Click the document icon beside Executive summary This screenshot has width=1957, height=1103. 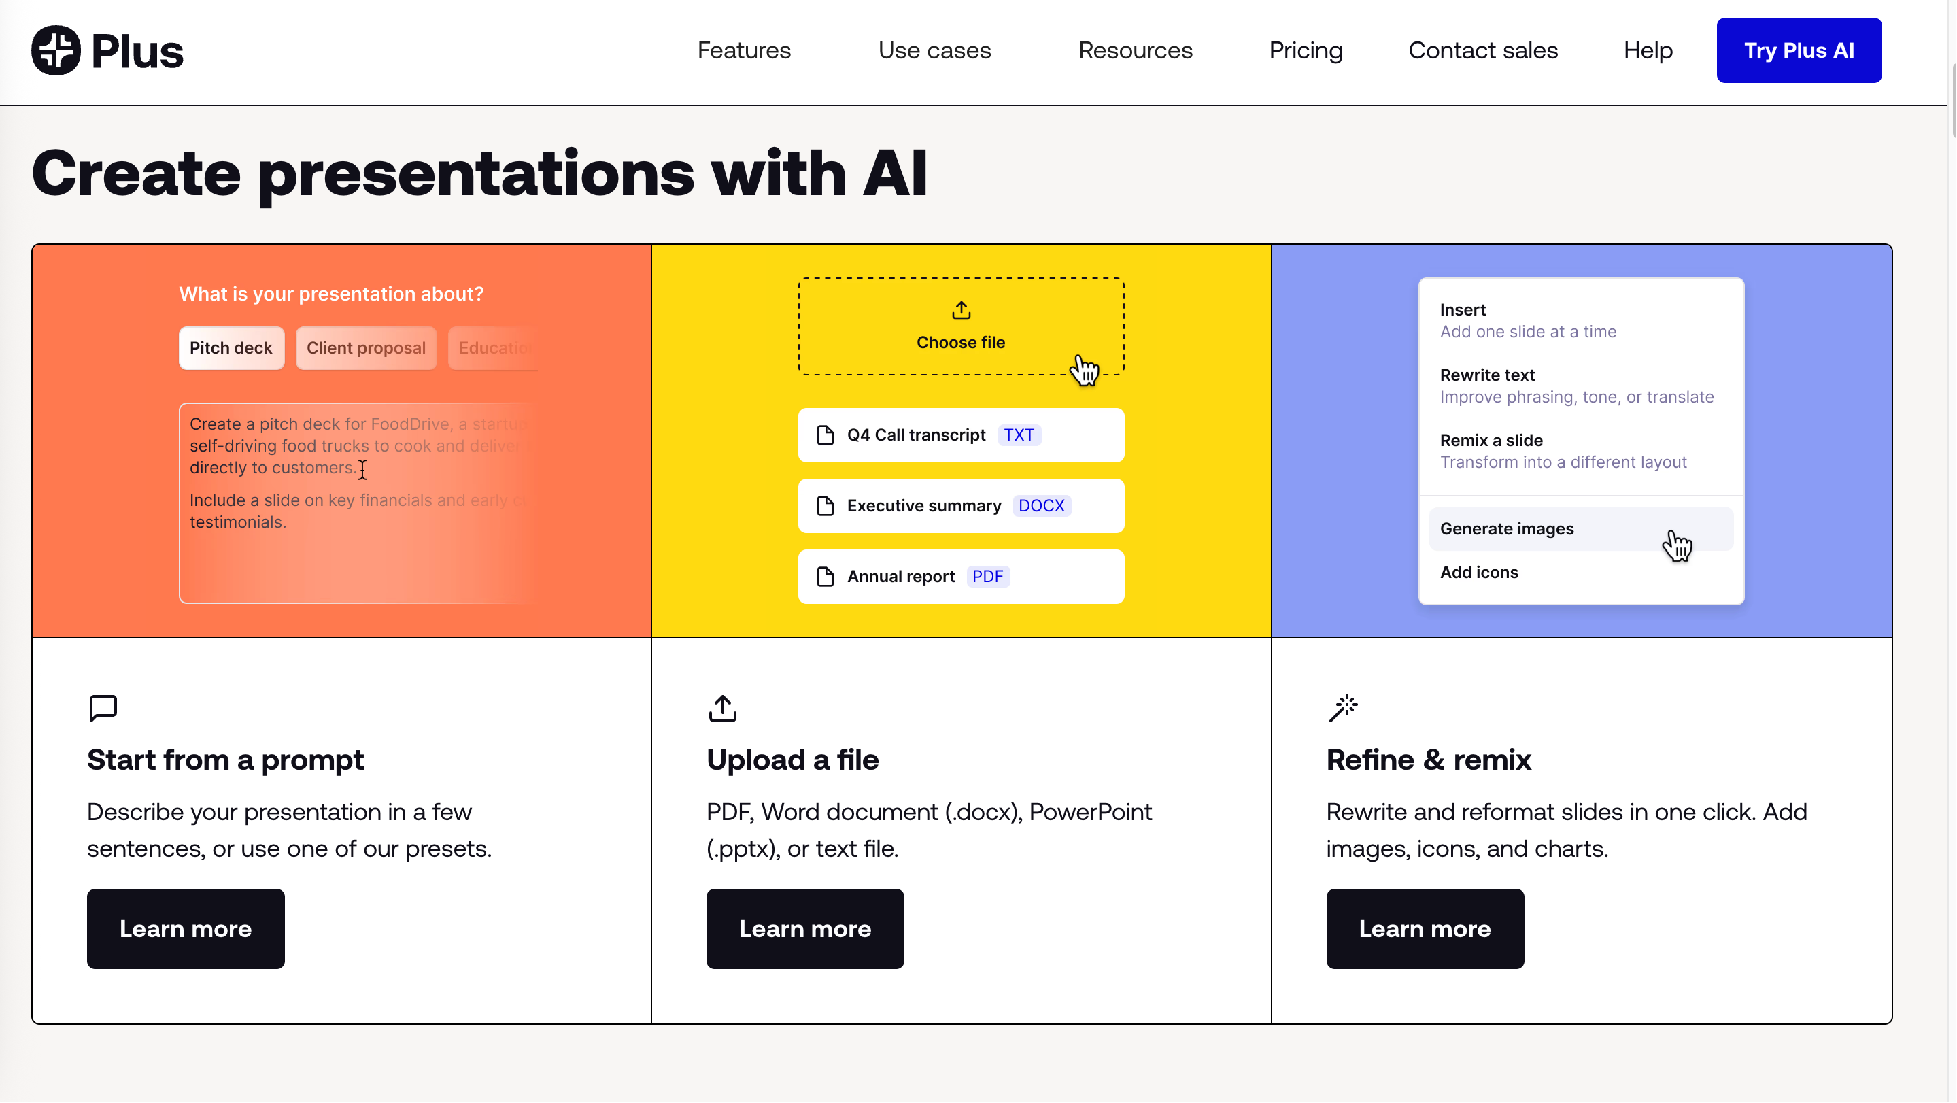point(825,506)
